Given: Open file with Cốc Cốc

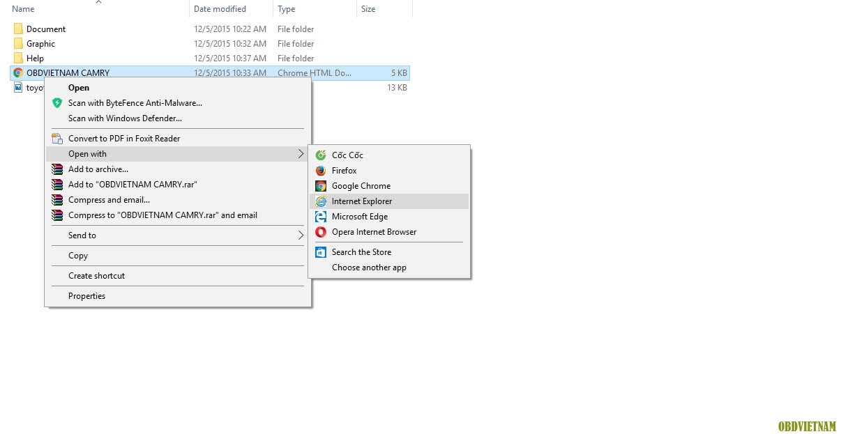Looking at the screenshot, I should point(389,155).
